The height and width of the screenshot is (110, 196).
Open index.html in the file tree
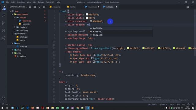(22, 56)
